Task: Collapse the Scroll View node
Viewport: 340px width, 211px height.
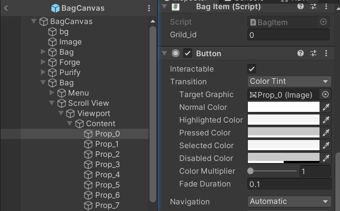Action: (52, 103)
